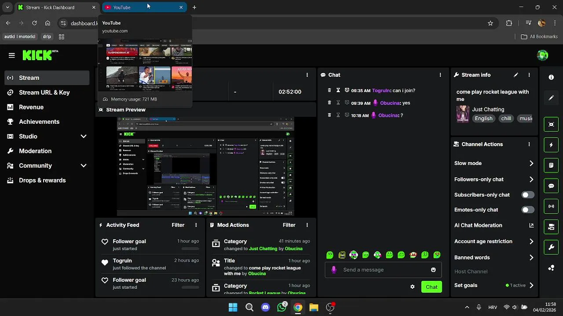The height and width of the screenshot is (316, 563).
Task: Send message with green Chat button
Action: 431,287
